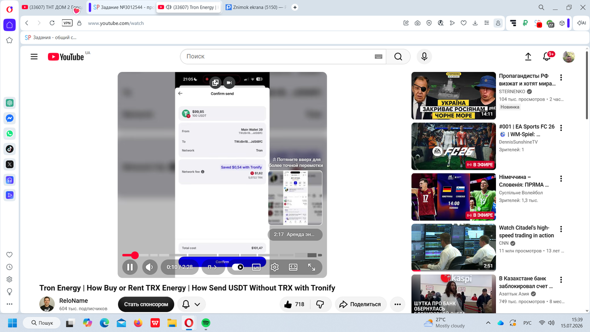Mute the video with the speaker icon

click(149, 267)
